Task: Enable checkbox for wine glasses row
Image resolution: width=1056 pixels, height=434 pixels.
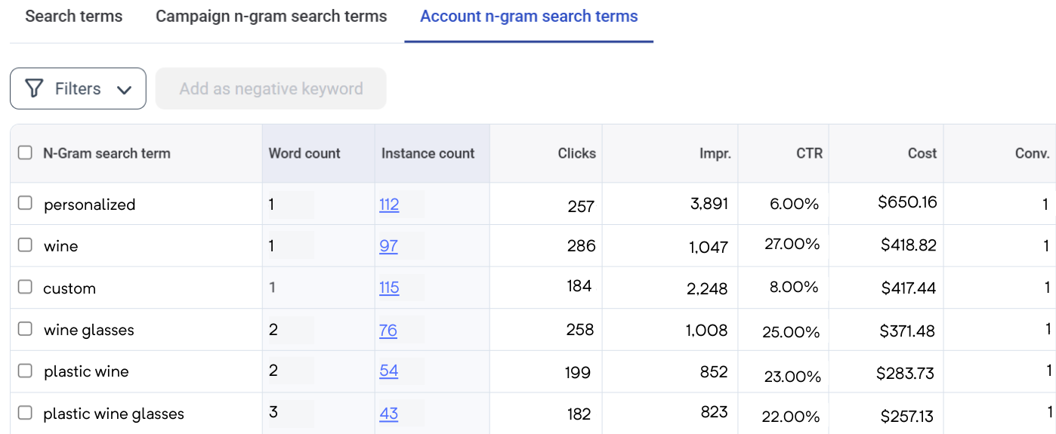Action: (26, 329)
